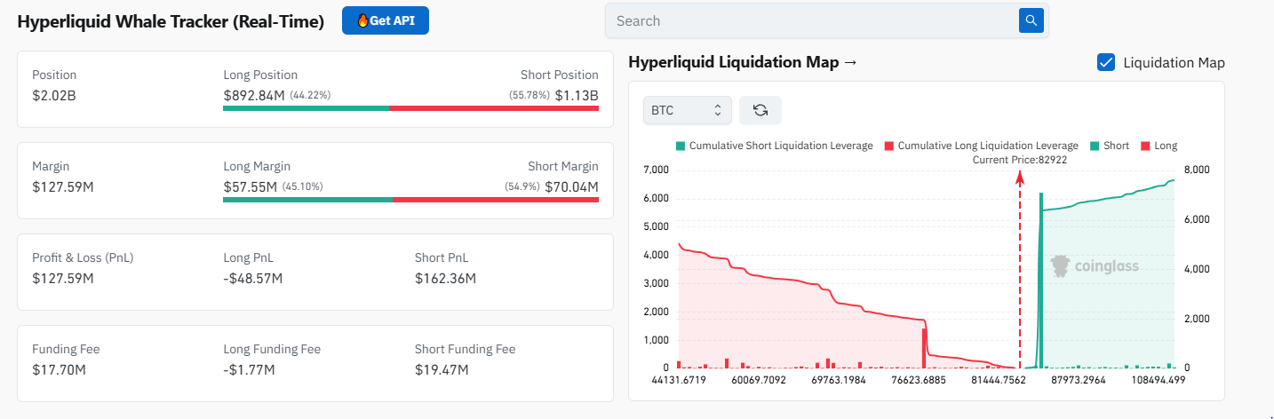Click the Short PnL value $162.36M
Viewport: 1274px width, 419px height.
[445, 278]
